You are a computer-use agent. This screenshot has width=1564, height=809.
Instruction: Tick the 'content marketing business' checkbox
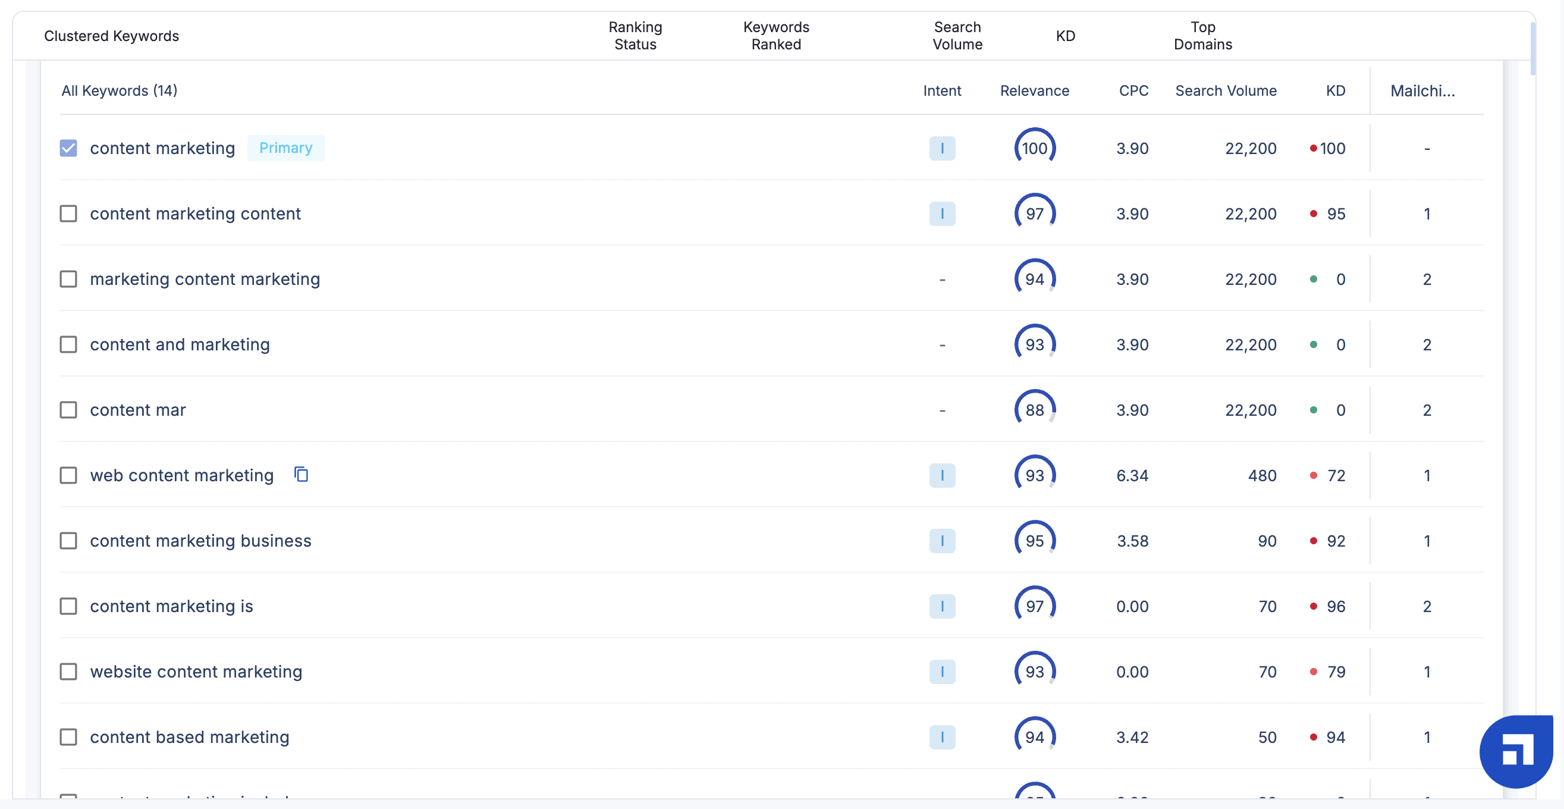pyautogui.click(x=68, y=541)
